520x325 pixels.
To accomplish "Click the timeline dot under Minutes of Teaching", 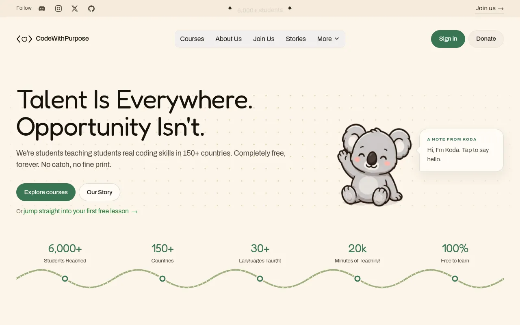I will [357, 279].
